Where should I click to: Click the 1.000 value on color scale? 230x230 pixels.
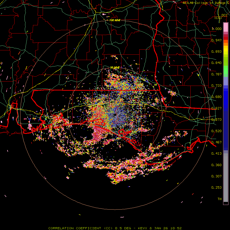point(216,29)
